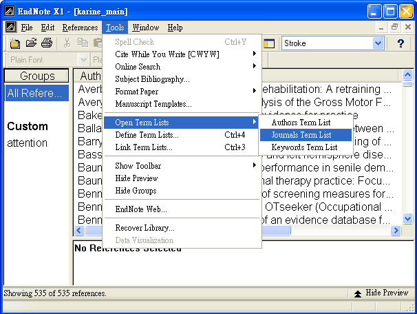Select the attention custom group
Viewport: 417px width, 314px height.
28,143
